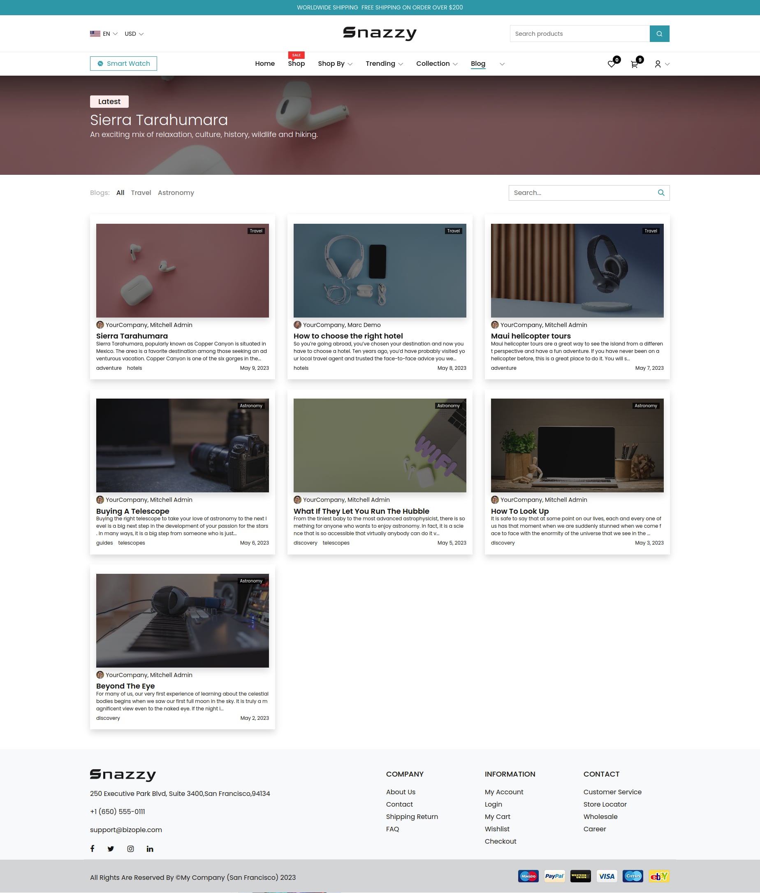Image resolution: width=760 pixels, height=893 pixels.
Task: Open the How to choose the right hotel post
Action: pyautogui.click(x=348, y=336)
